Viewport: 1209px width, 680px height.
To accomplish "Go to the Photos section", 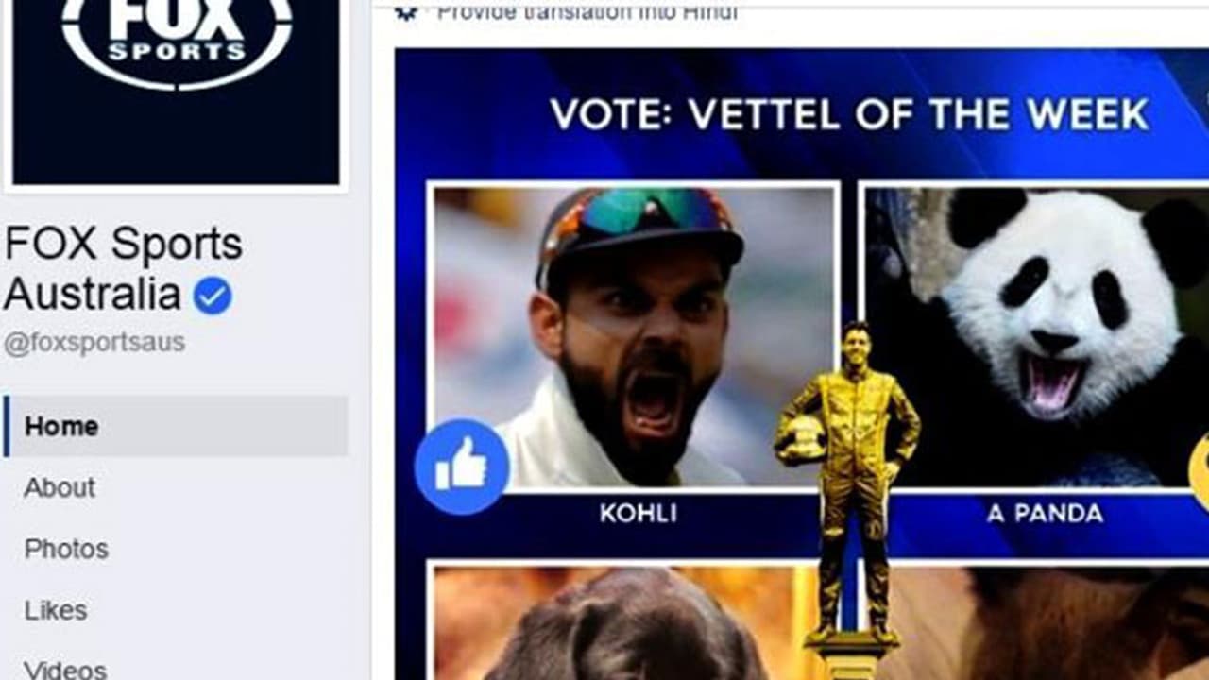I will [66, 550].
